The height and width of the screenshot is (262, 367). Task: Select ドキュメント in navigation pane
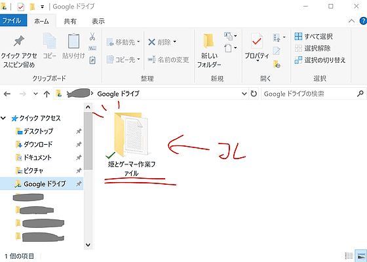tap(33, 157)
